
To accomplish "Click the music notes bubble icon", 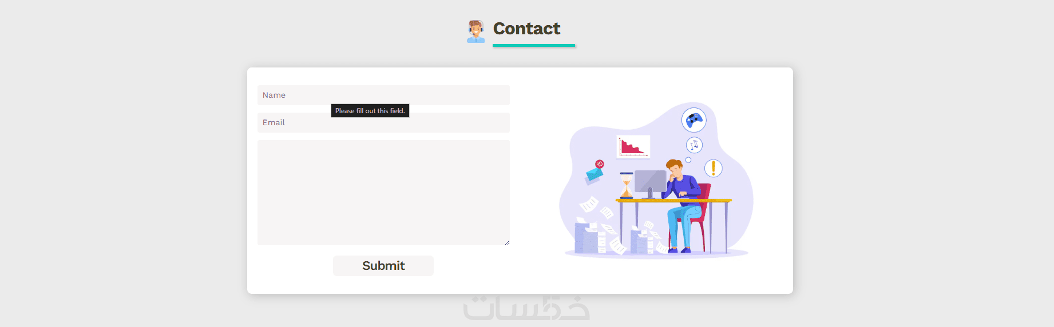I will pyautogui.click(x=694, y=145).
